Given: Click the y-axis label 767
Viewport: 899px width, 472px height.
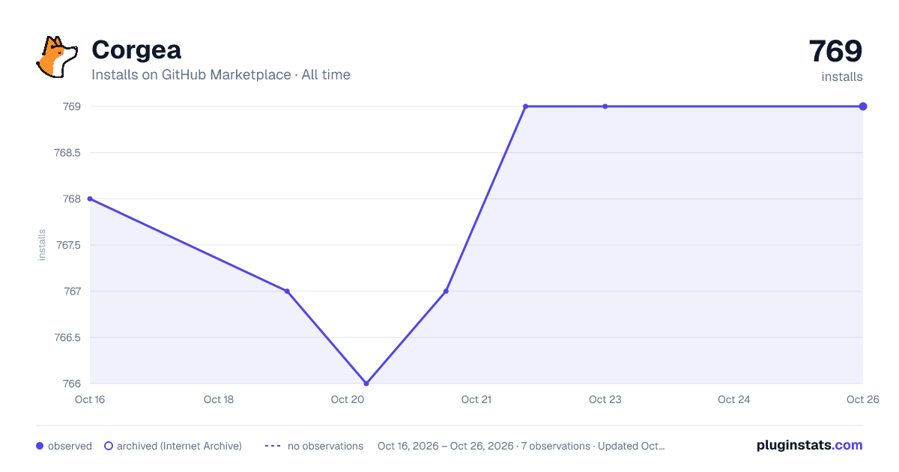Looking at the screenshot, I should 72,291.
